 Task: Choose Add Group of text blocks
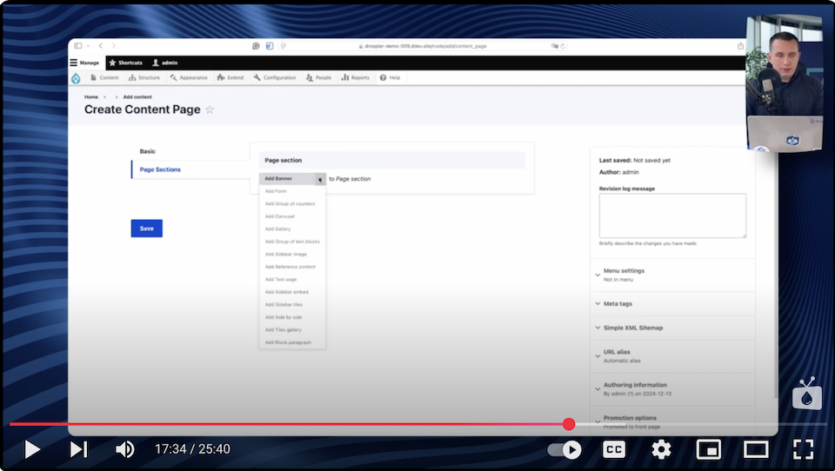(292, 242)
